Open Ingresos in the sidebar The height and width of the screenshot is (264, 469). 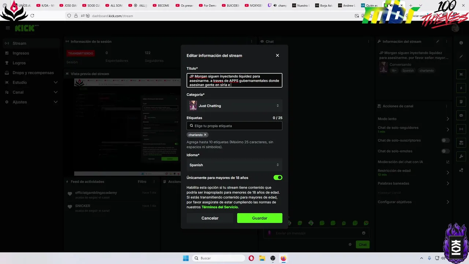coord(31,53)
